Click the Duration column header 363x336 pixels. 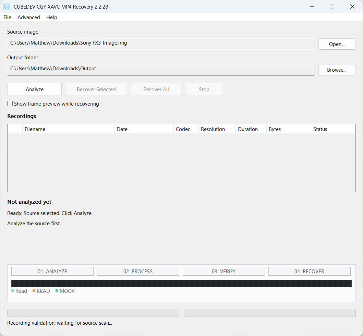click(x=251, y=129)
